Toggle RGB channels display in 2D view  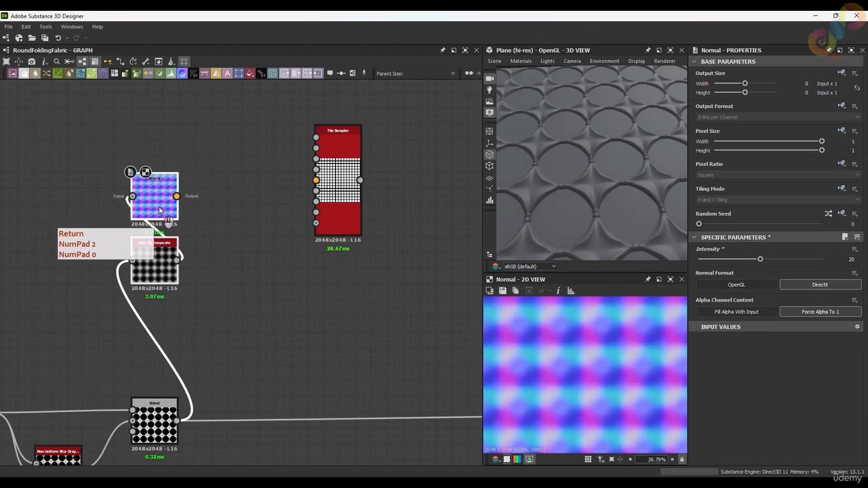[x=517, y=460]
